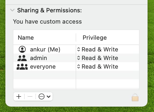The height and width of the screenshot is (112, 154).
Task: Click the admin group icon
Action: tap(22, 58)
